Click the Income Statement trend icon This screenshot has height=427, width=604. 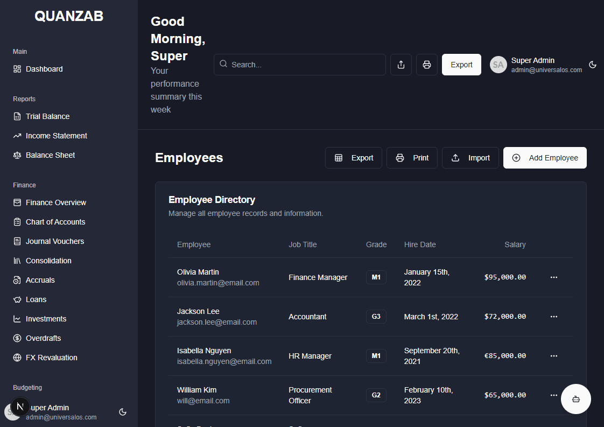17,136
